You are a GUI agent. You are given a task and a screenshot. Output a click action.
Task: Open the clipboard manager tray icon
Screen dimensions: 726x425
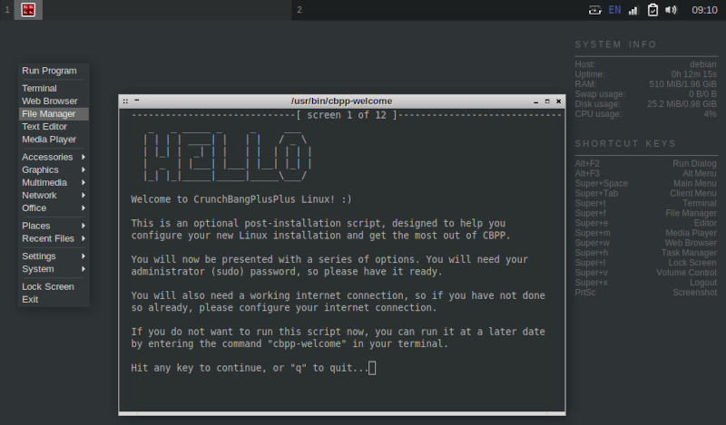click(x=652, y=10)
